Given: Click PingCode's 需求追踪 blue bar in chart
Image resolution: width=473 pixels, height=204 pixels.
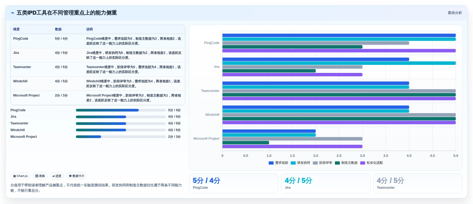Looking at the screenshot, I should pyautogui.click(x=339, y=35).
